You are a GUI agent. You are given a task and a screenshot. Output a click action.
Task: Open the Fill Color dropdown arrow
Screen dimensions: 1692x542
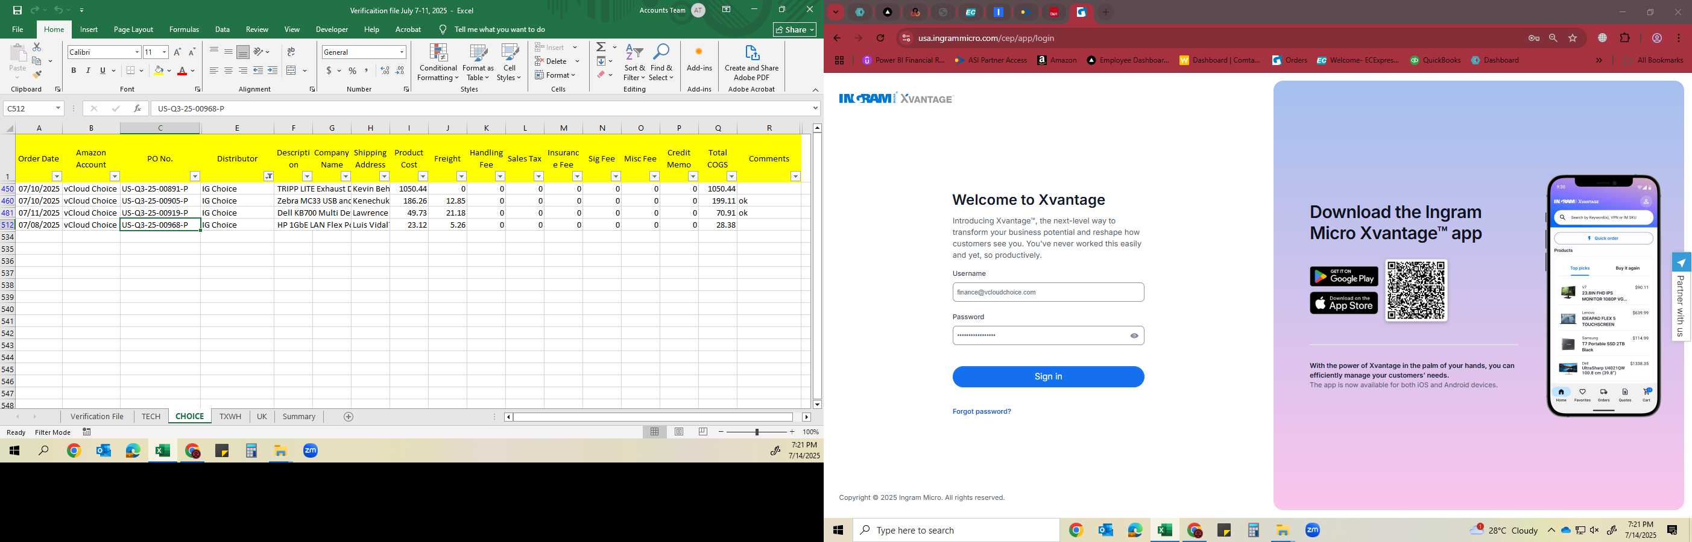[x=169, y=71]
